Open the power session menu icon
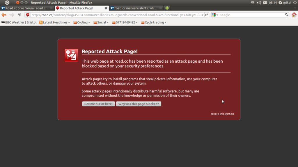298x167 pixels. point(295,2)
